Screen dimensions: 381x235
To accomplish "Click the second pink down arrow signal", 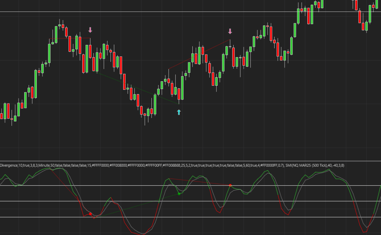I will click(x=230, y=32).
